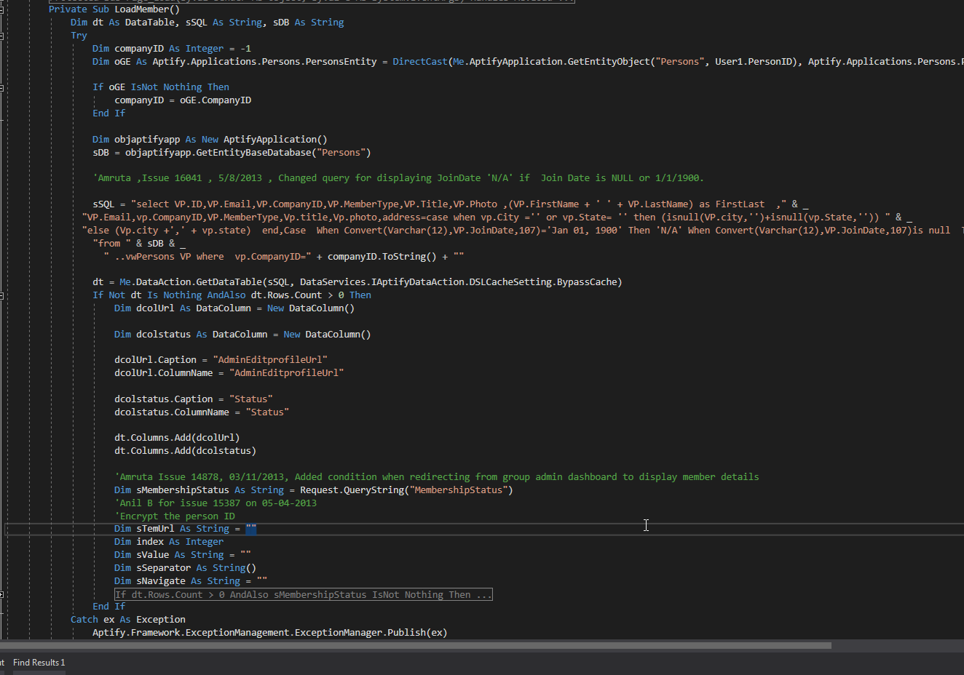964x675 pixels.
Task: Click the dcolstatus.ColumnName "Status" line
Action: coord(202,412)
